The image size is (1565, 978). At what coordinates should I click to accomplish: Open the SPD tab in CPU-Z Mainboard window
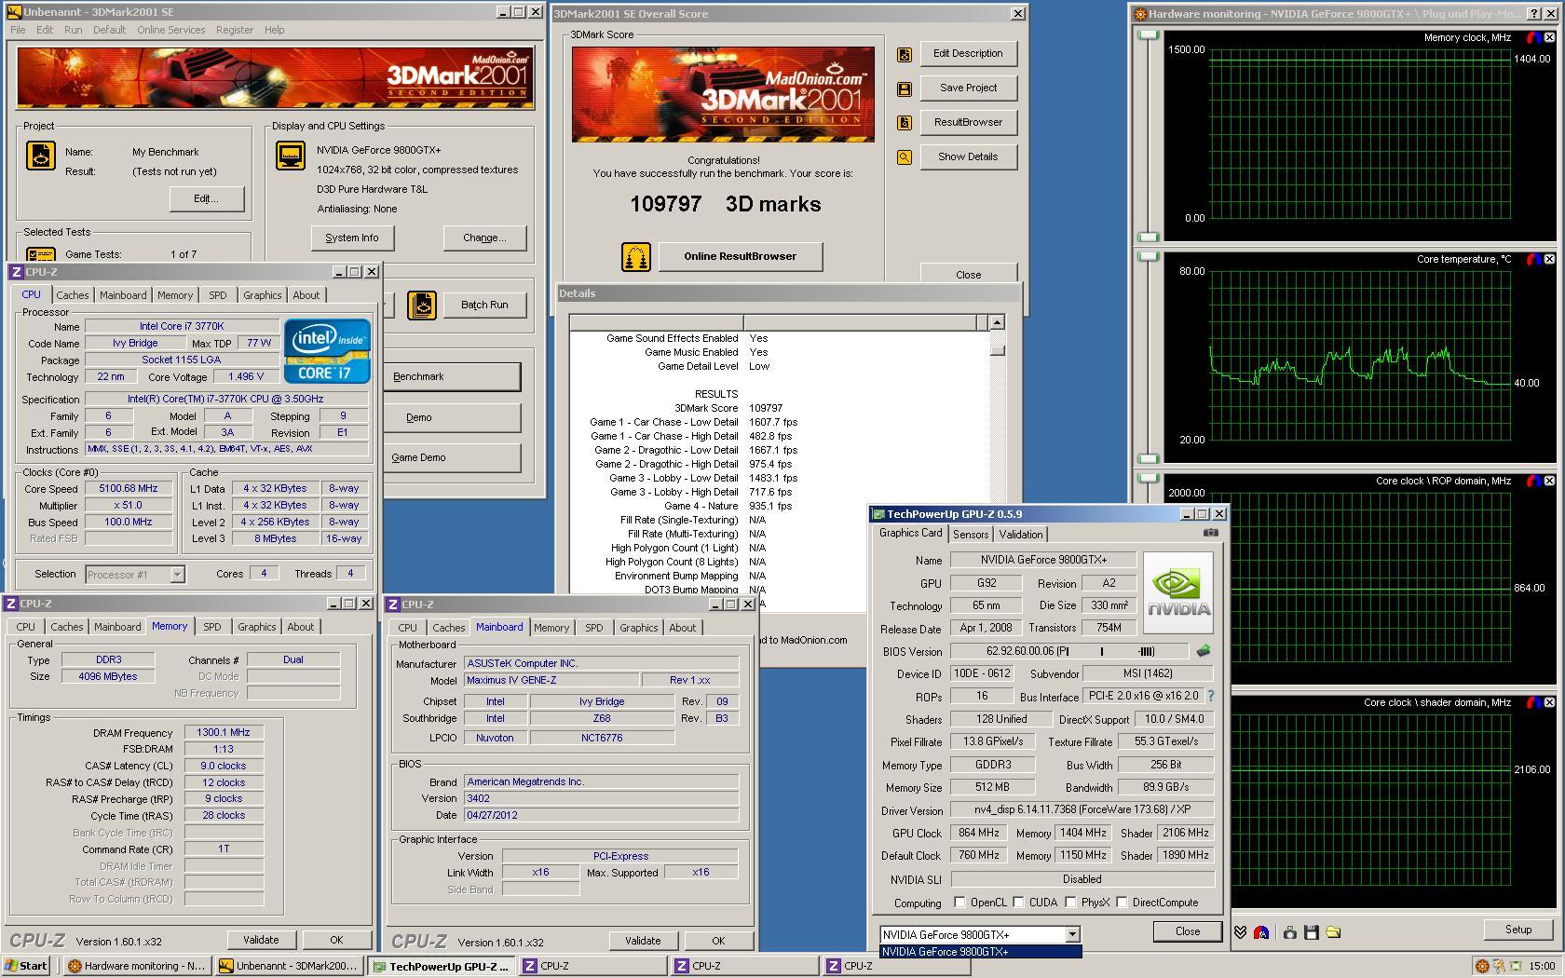click(x=593, y=628)
